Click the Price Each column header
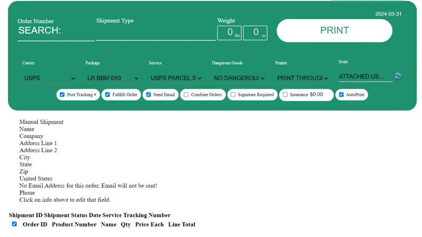This screenshot has height=237, width=422. [x=149, y=224]
